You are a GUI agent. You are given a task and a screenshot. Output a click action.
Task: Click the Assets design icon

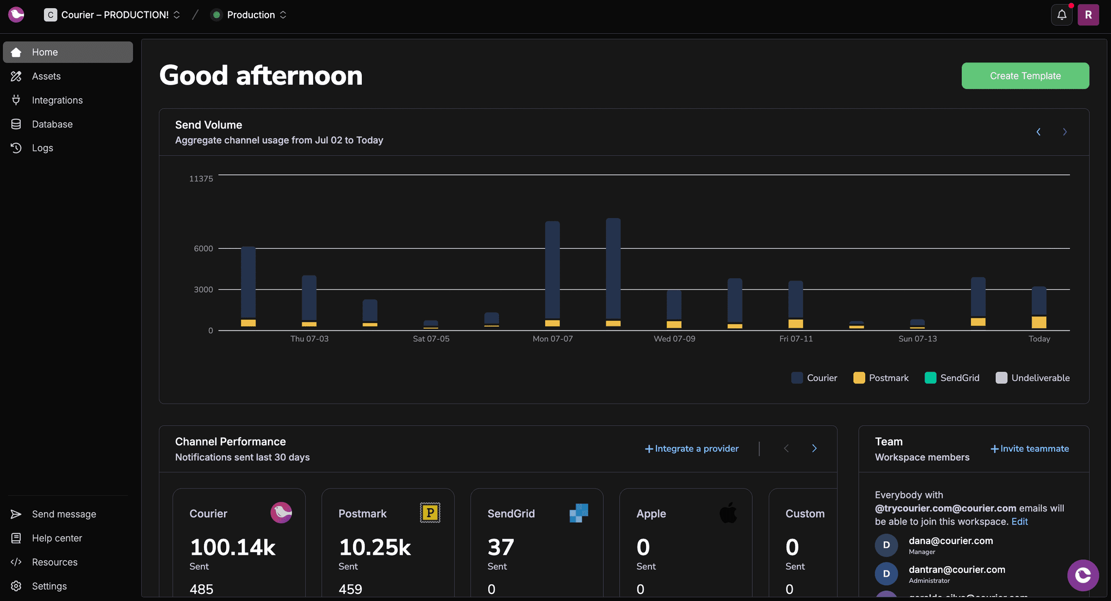point(16,76)
